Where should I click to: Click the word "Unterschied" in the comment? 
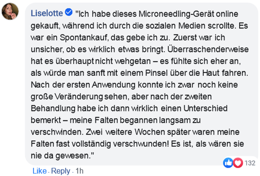click(203, 108)
